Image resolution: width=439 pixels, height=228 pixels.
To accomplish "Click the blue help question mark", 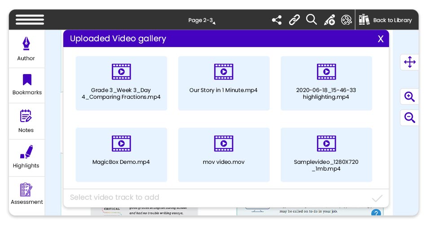I will point(376,213).
